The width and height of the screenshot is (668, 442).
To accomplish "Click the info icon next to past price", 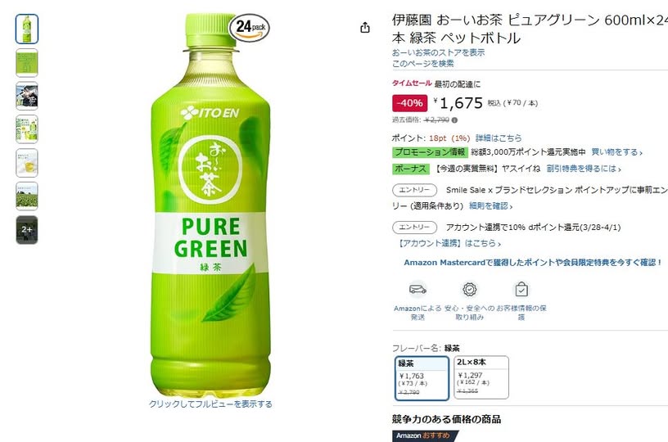I will [x=454, y=120].
